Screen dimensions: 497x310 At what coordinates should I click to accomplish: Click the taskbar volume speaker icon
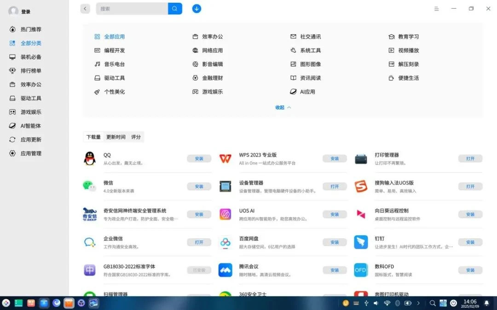click(376, 303)
